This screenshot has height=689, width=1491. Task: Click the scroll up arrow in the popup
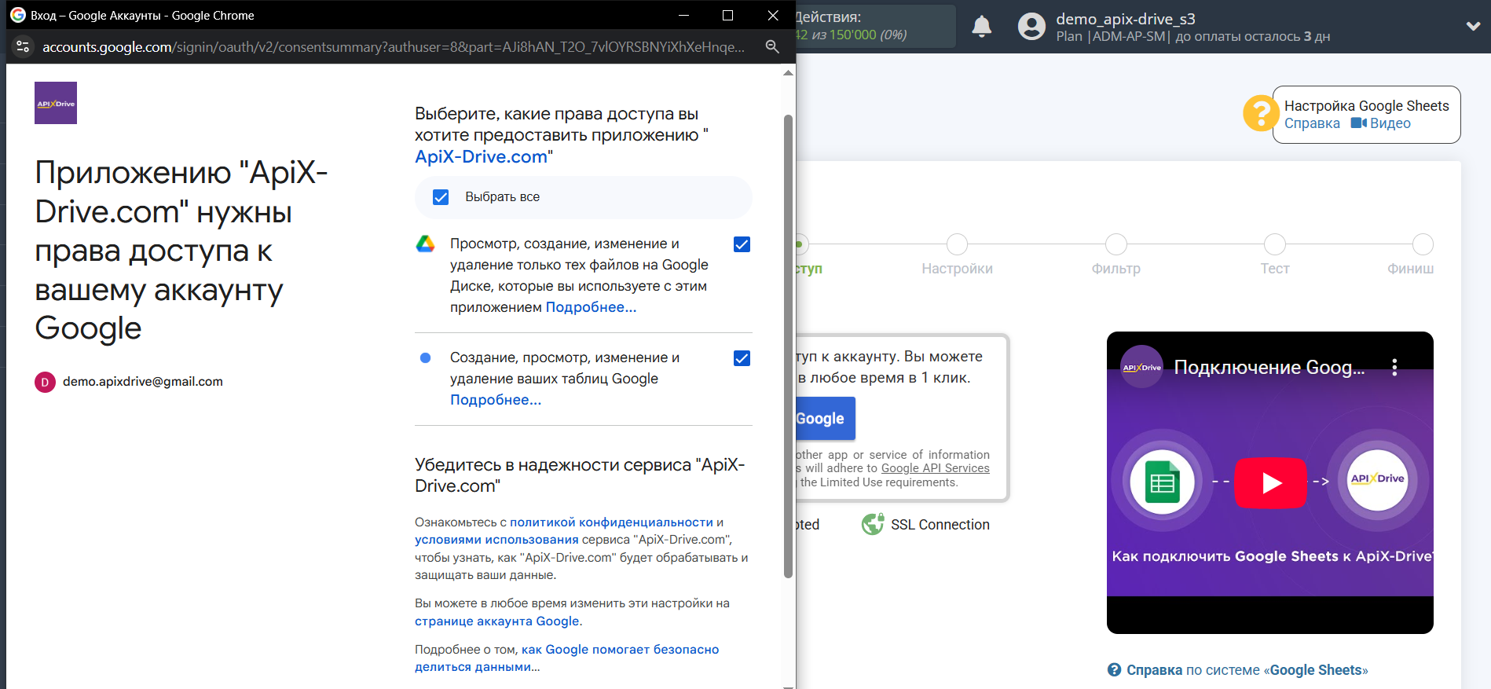point(788,73)
